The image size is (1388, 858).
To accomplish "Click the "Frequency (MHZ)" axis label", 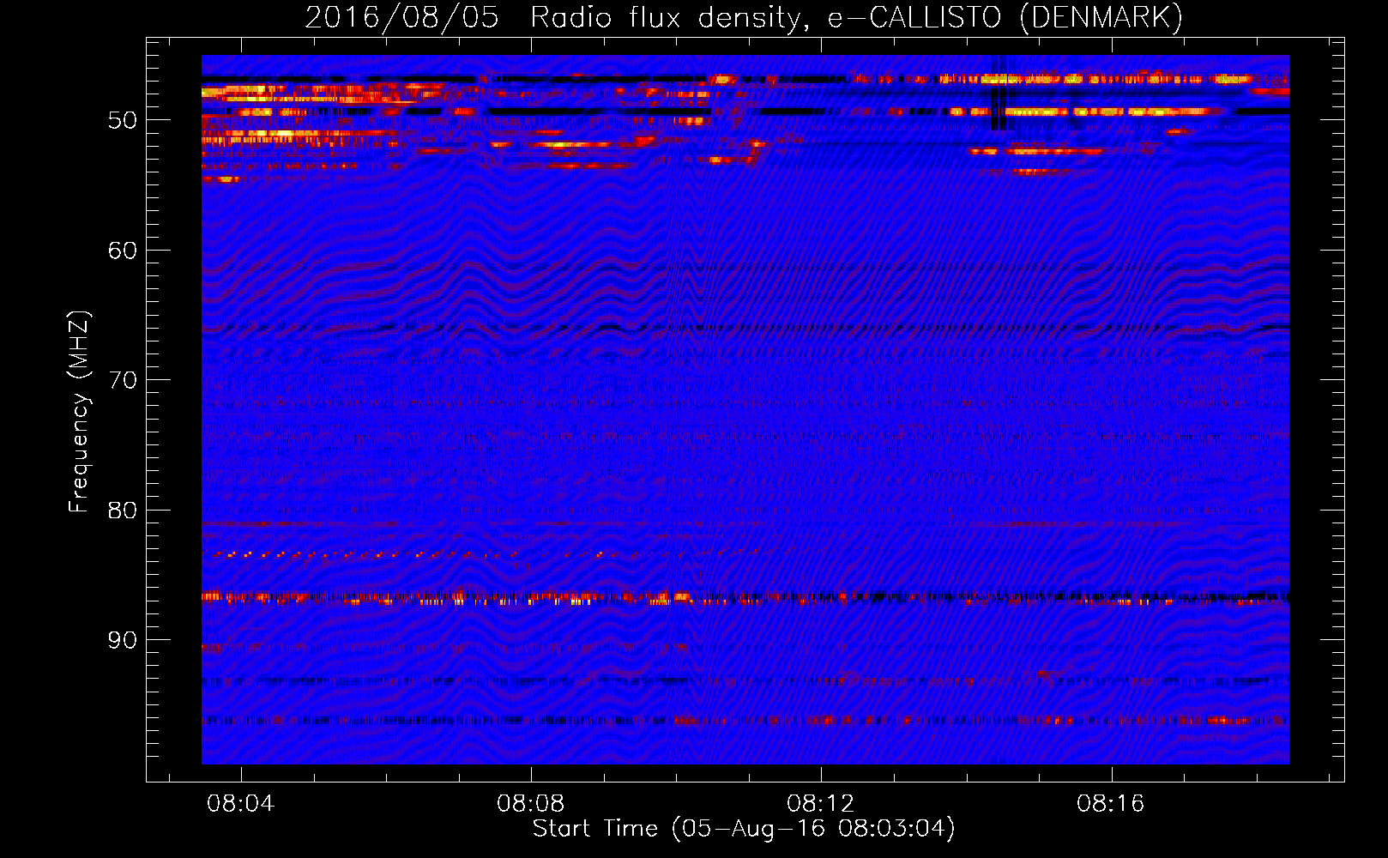I will point(79,412).
